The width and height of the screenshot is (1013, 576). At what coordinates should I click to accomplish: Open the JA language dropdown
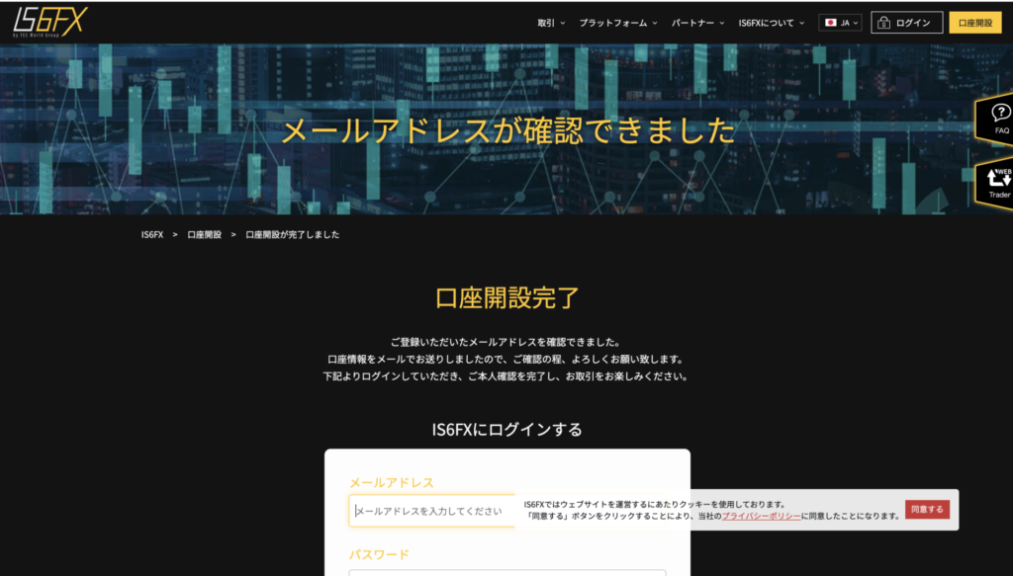pyautogui.click(x=841, y=23)
